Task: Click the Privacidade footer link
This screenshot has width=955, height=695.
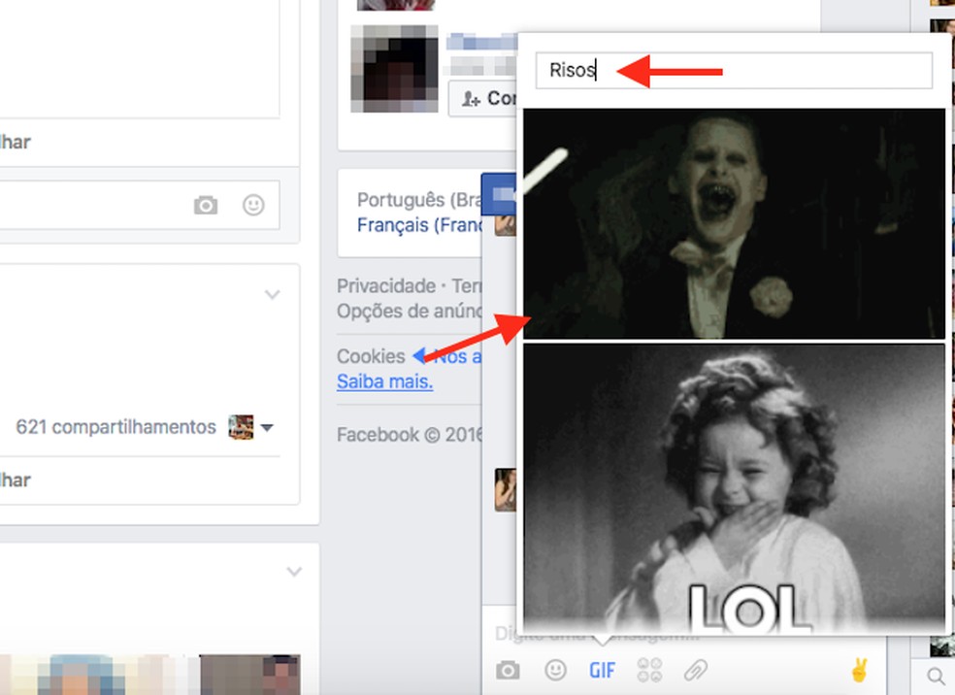Action: (x=386, y=285)
